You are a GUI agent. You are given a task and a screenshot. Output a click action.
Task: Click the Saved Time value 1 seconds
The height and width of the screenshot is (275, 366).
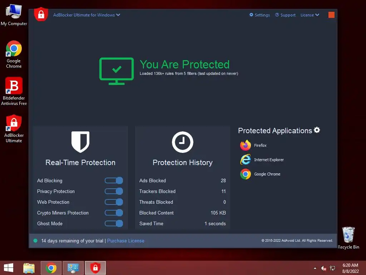(x=215, y=223)
